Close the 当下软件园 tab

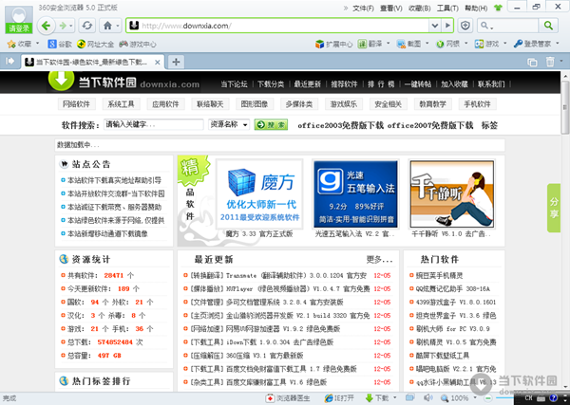tap(158, 63)
